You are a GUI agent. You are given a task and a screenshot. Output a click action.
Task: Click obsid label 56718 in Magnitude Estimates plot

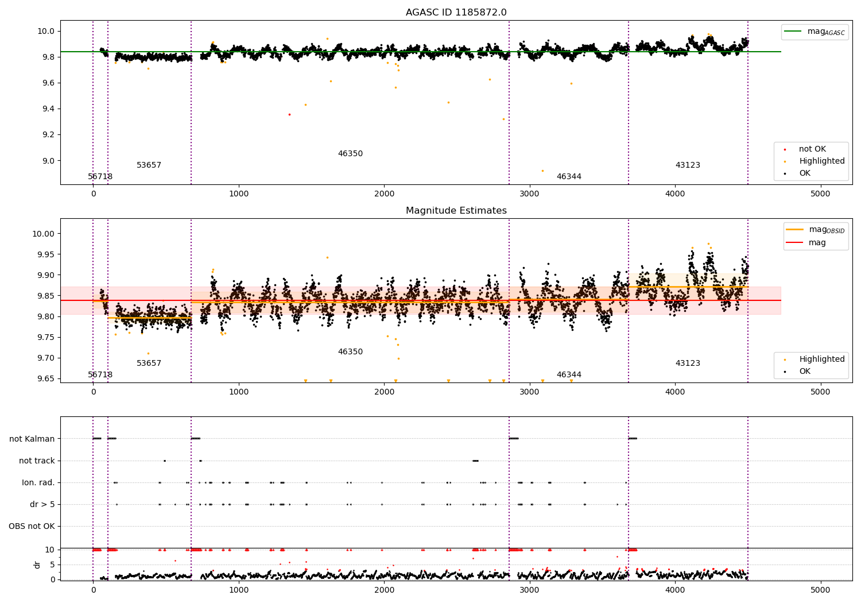click(100, 375)
